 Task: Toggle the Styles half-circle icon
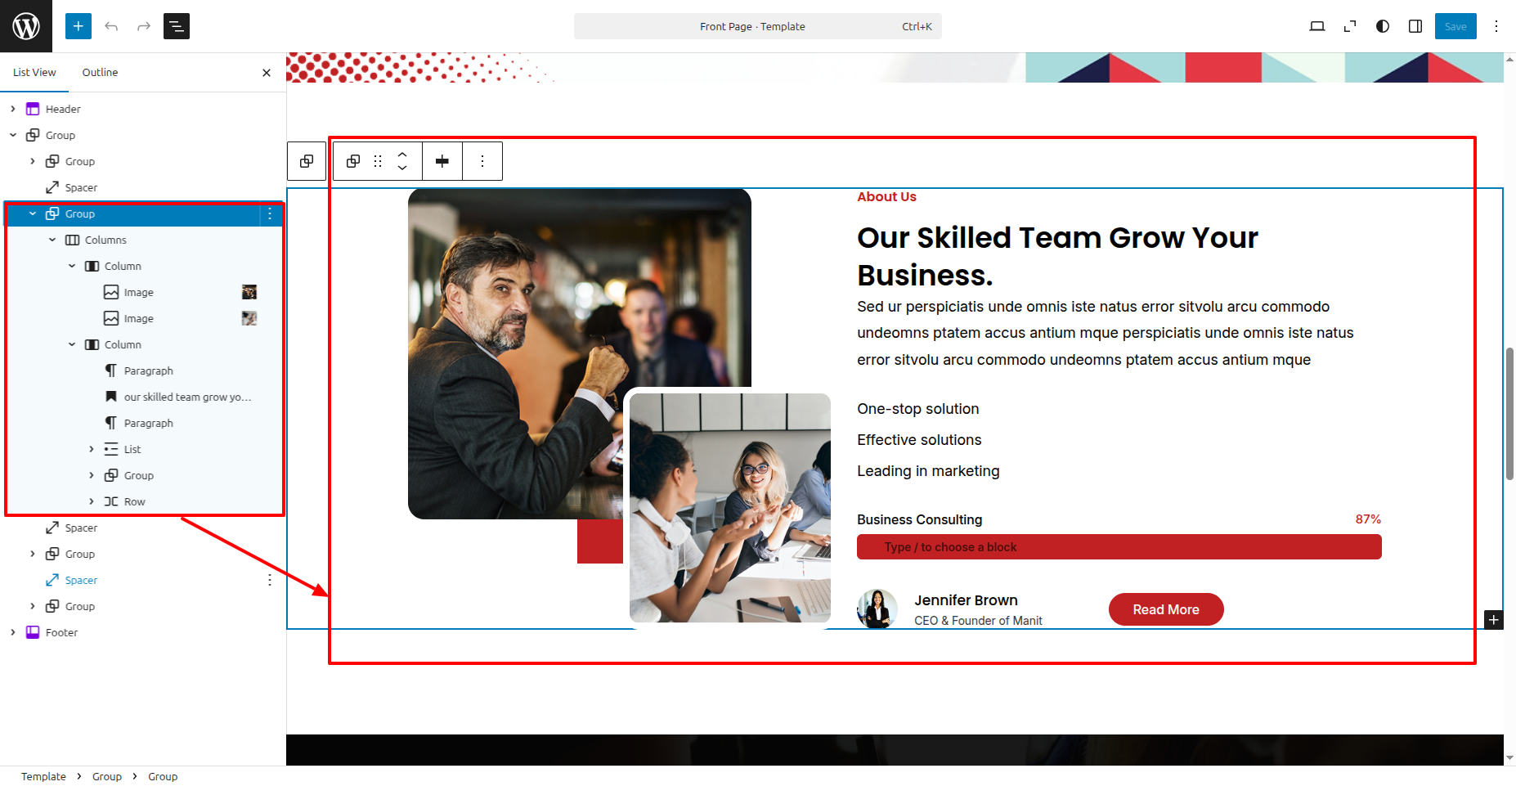pyautogui.click(x=1383, y=26)
